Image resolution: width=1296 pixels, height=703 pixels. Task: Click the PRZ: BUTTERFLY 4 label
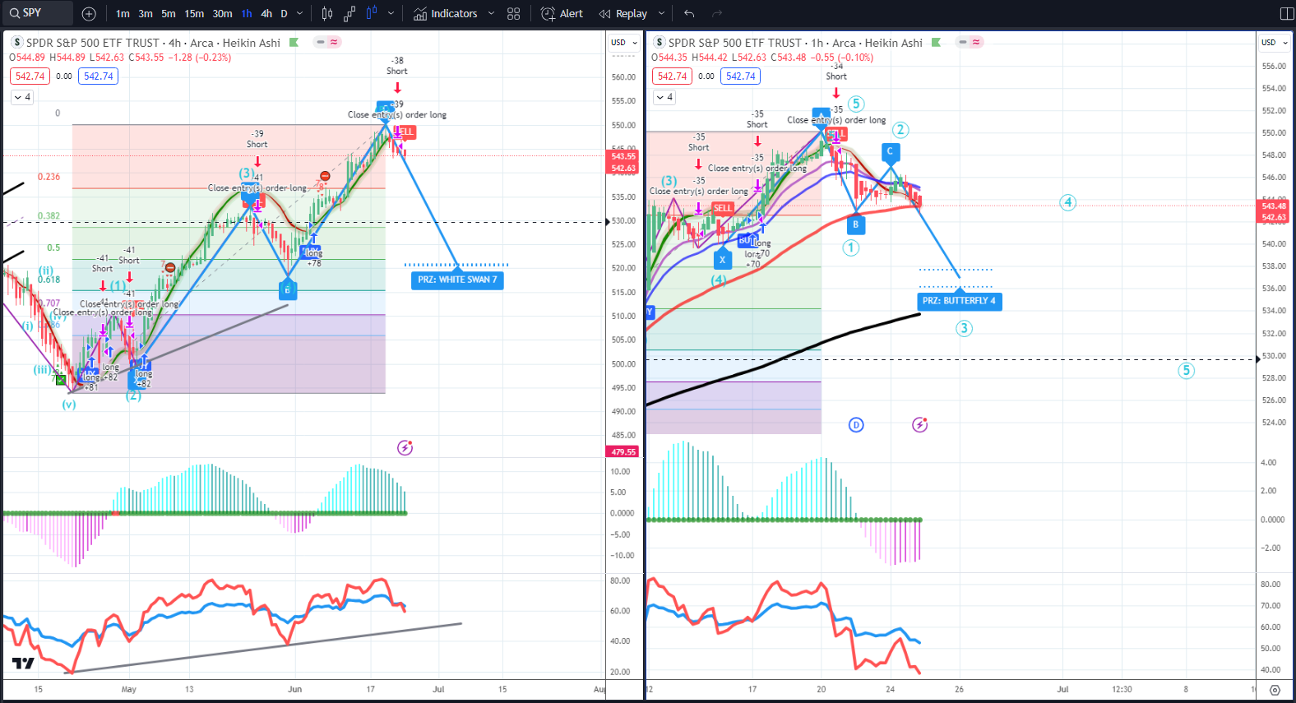tap(959, 301)
